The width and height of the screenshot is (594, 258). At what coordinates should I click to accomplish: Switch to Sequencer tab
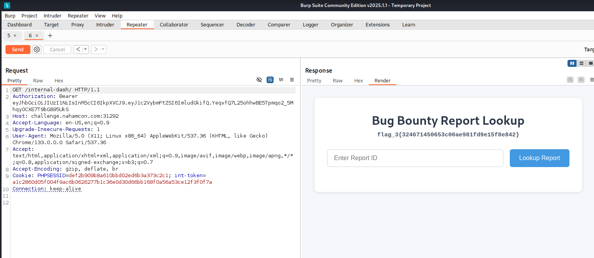click(212, 24)
